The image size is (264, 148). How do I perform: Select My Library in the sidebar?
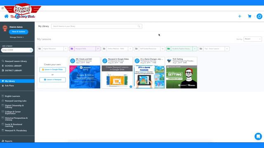pos(17,81)
